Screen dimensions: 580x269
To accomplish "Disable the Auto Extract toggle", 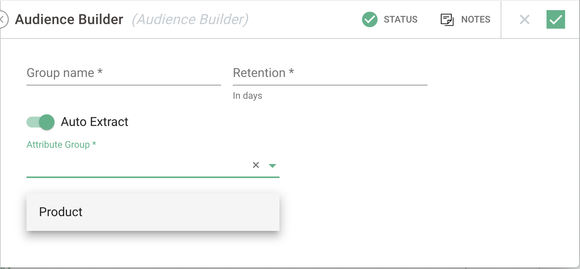I will pos(39,122).
